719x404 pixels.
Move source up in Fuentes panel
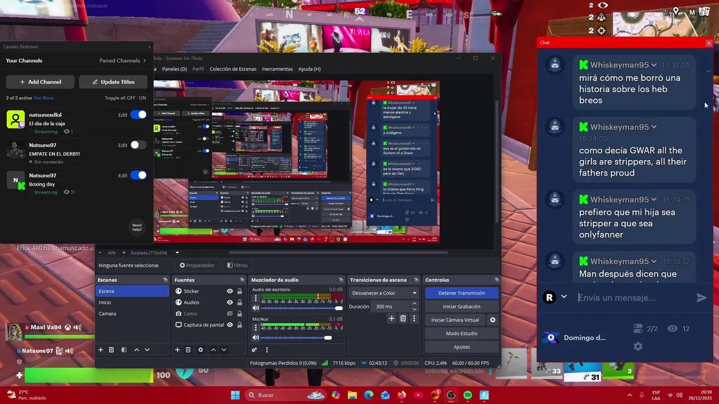coord(213,350)
